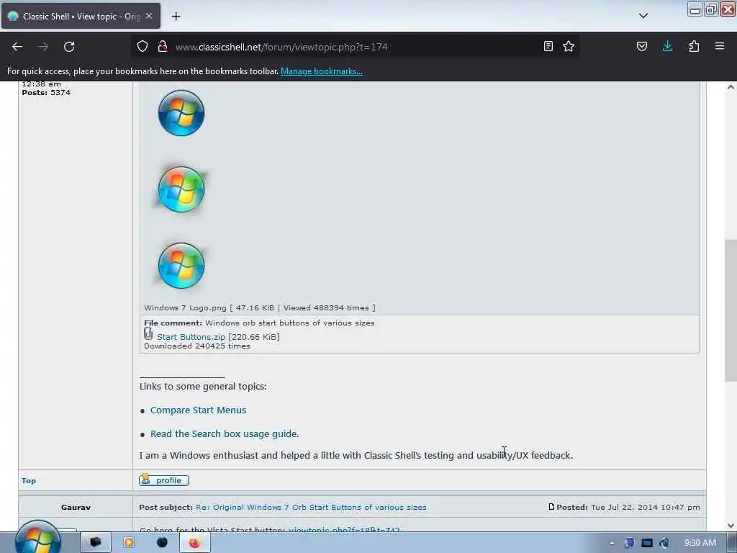This screenshot has height=553, width=737.
Task: Select the Classic Shell View topic tab
Action: tap(81, 16)
